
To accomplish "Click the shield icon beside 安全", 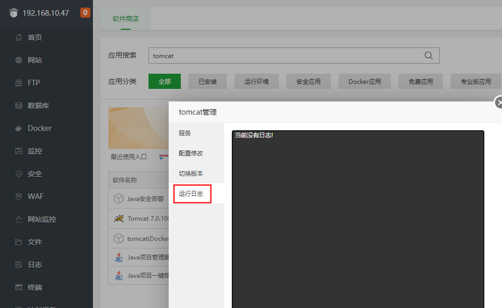I will tap(19, 174).
